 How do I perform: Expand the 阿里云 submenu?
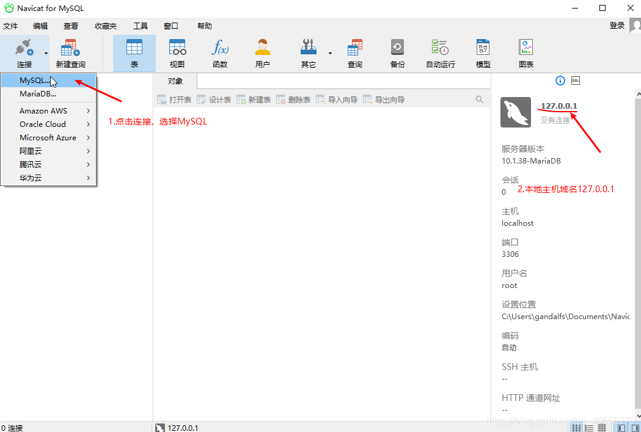[x=89, y=151]
